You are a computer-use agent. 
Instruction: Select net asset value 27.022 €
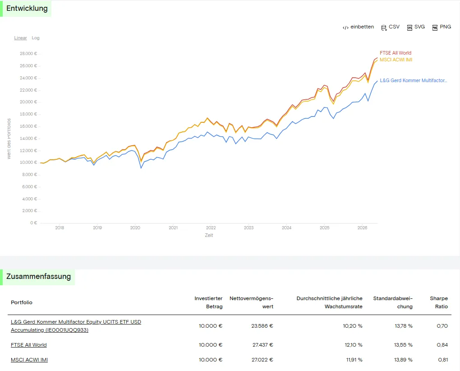tap(262, 360)
